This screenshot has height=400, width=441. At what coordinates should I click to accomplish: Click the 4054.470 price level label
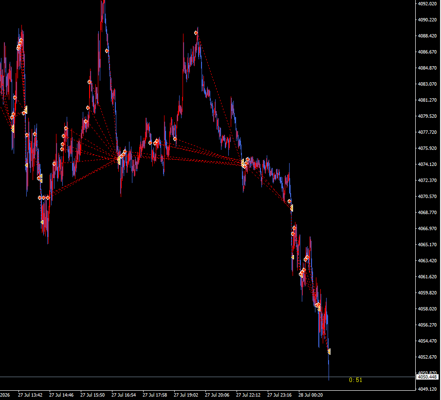tap(427, 341)
